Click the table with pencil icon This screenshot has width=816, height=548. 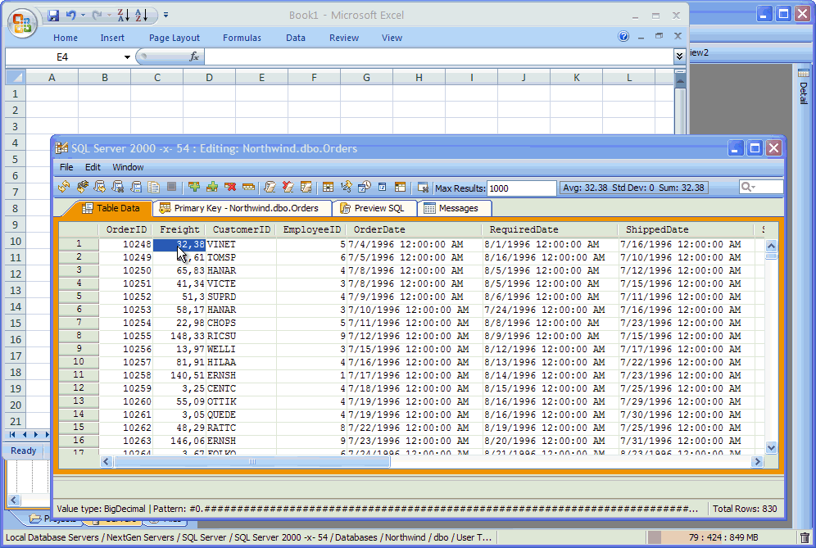306,187
